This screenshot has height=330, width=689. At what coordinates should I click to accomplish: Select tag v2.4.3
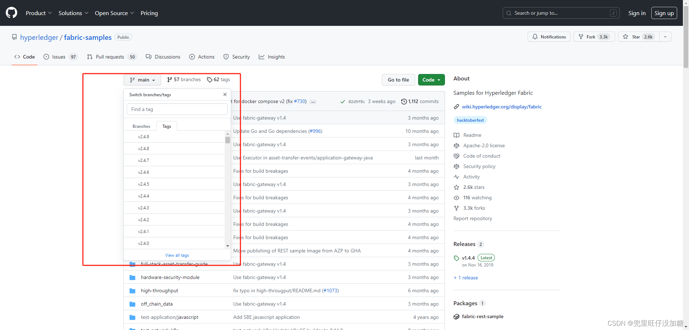pyautogui.click(x=174, y=208)
